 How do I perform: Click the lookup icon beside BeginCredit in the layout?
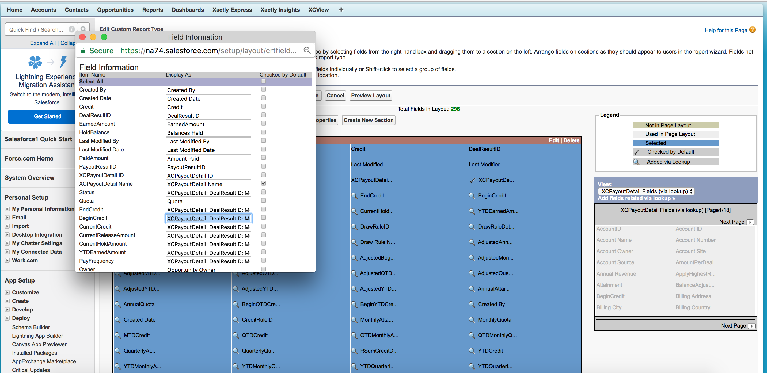point(472,196)
